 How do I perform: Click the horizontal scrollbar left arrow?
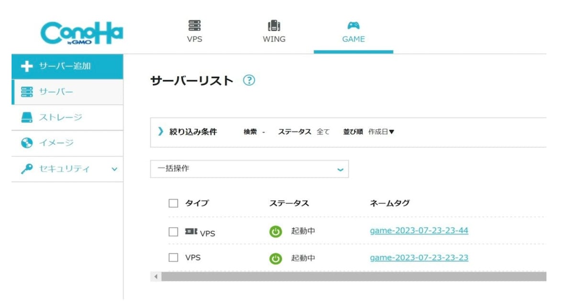[x=155, y=277]
